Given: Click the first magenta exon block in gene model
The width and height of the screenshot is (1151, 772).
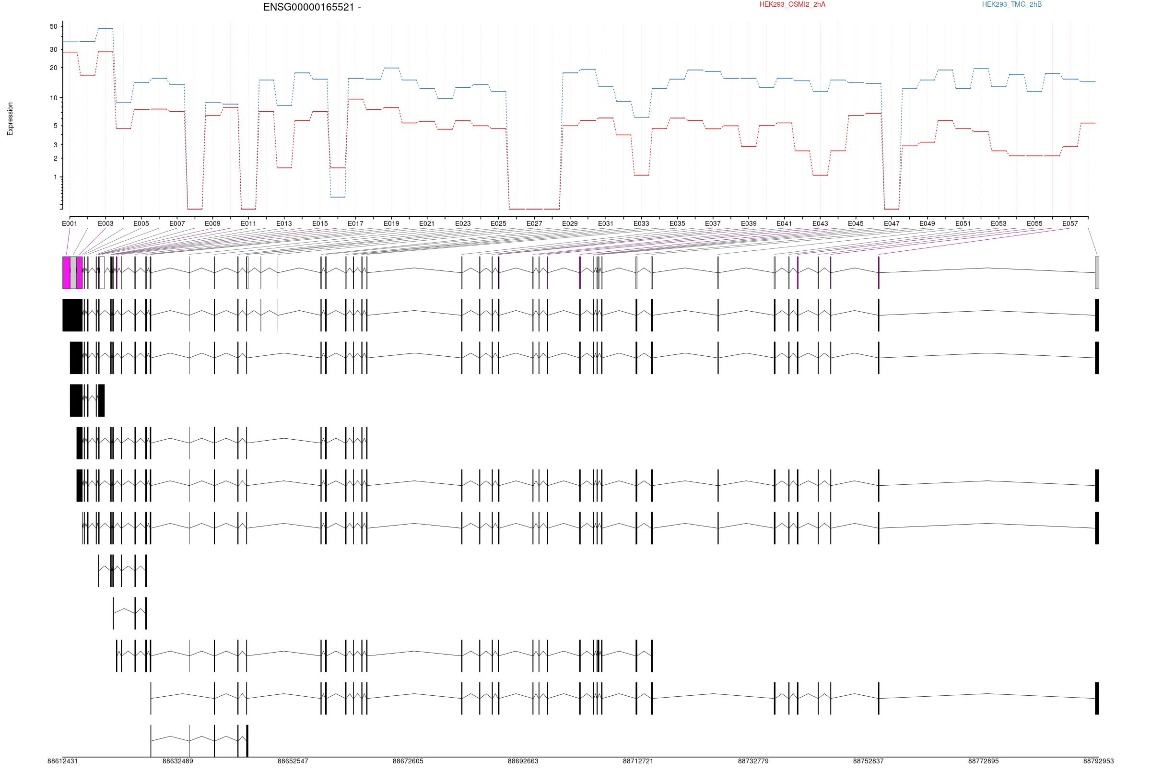Looking at the screenshot, I should 67,273.
